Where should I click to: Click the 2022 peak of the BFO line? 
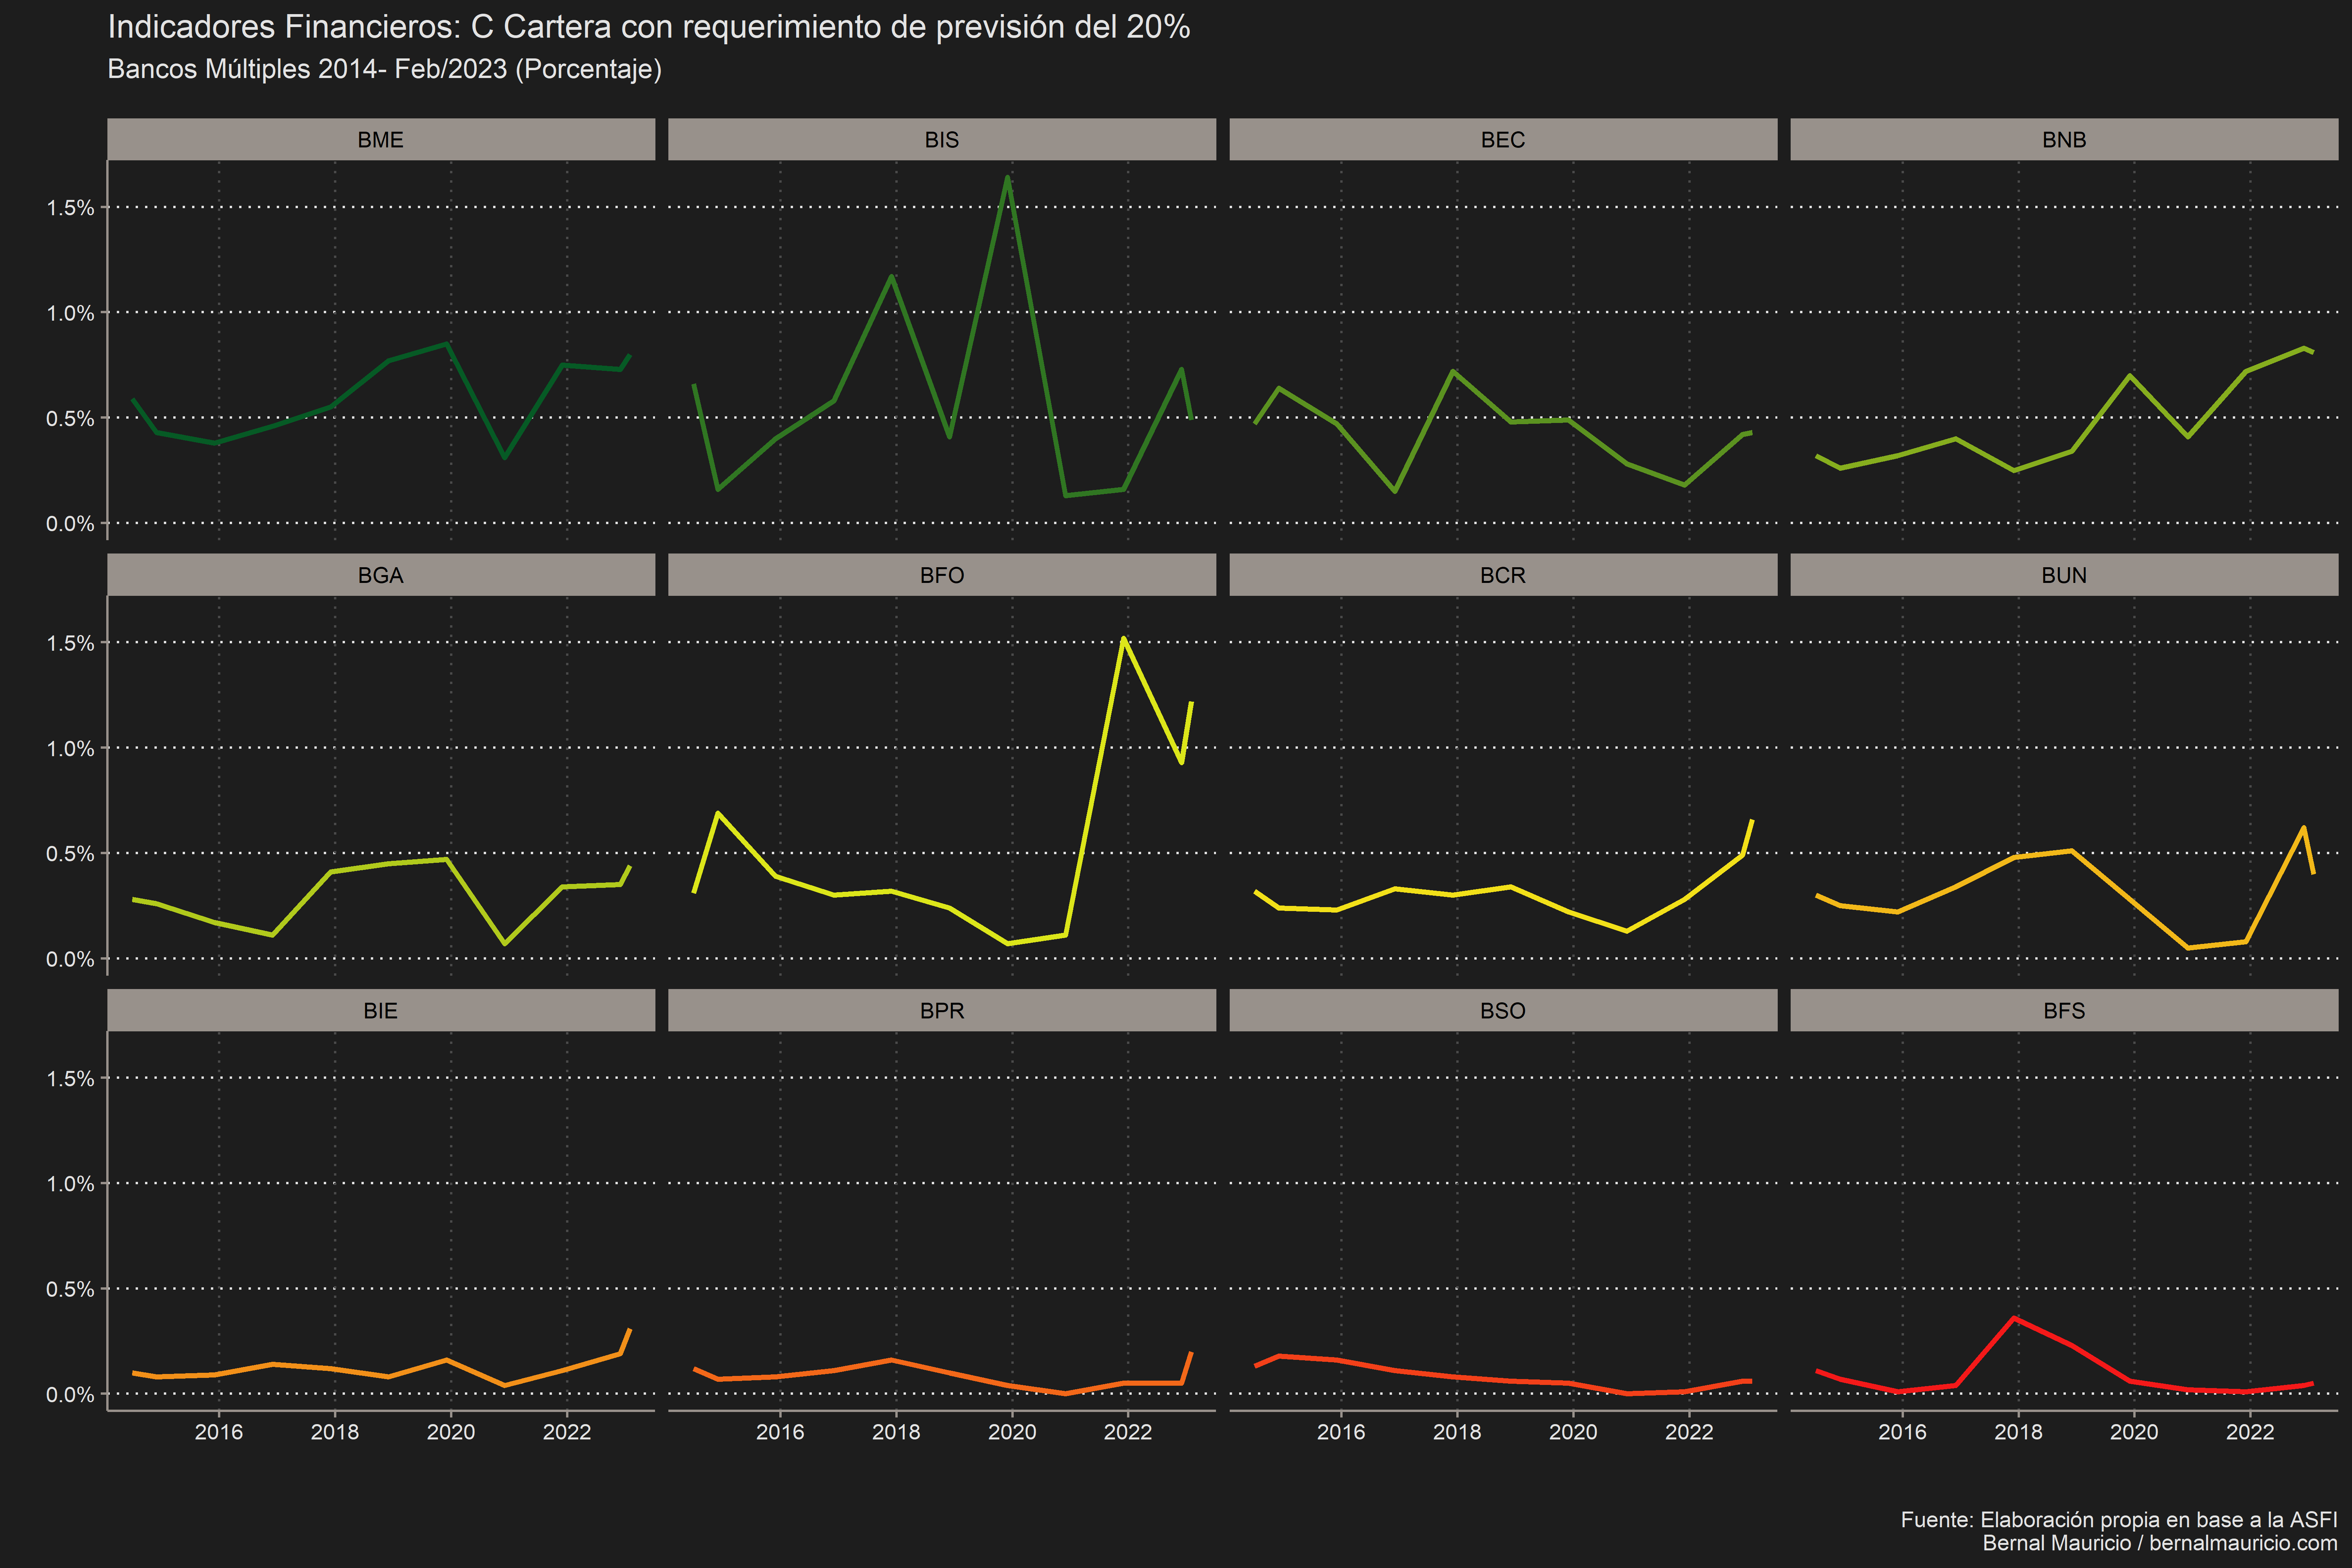coord(1124,638)
